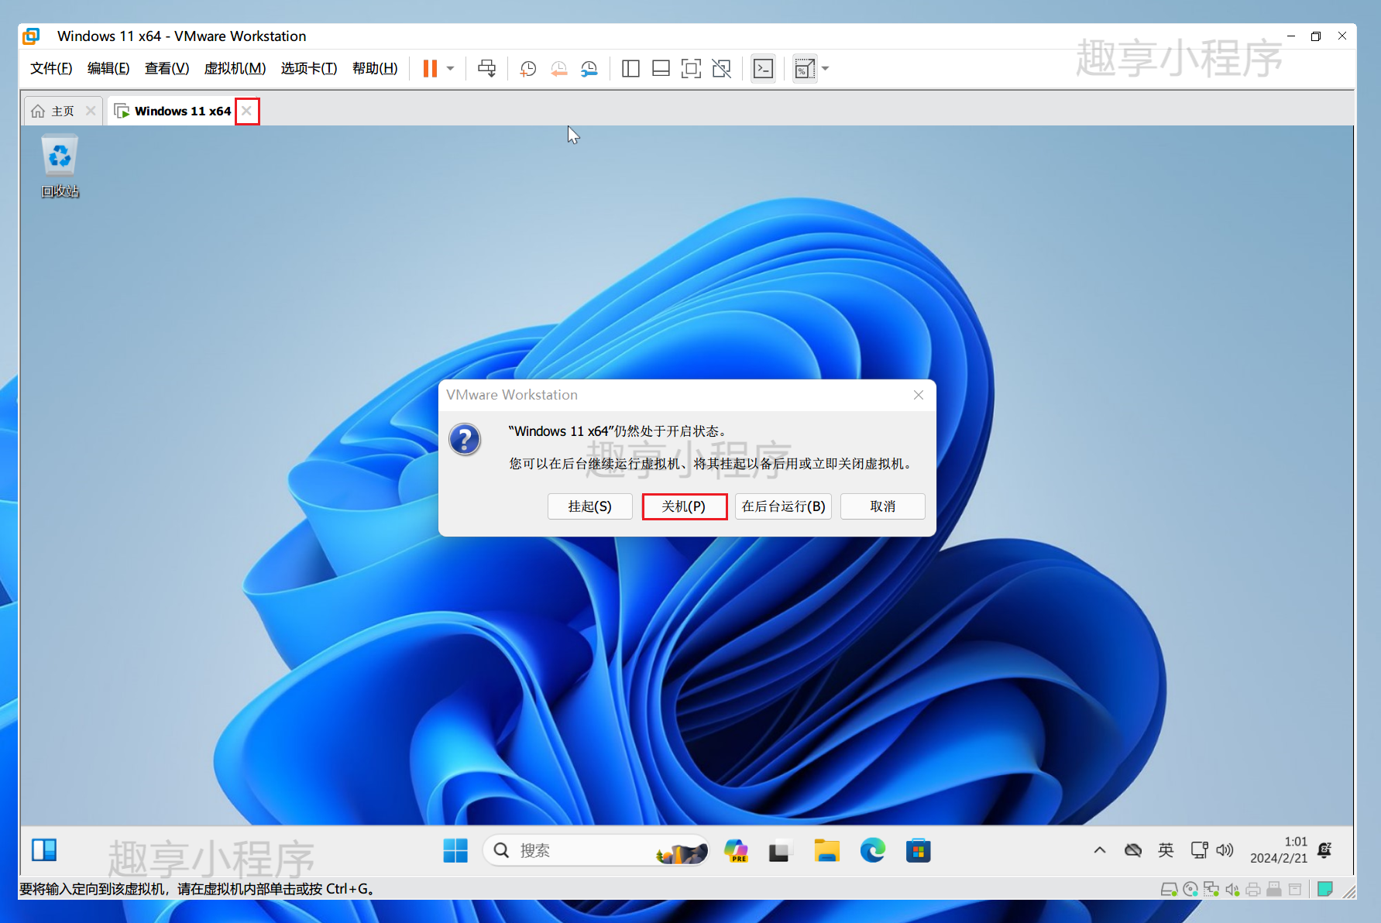Click the guest taskbar 搜索 box
Viewport: 1381px width, 923px height.
pyautogui.click(x=596, y=851)
